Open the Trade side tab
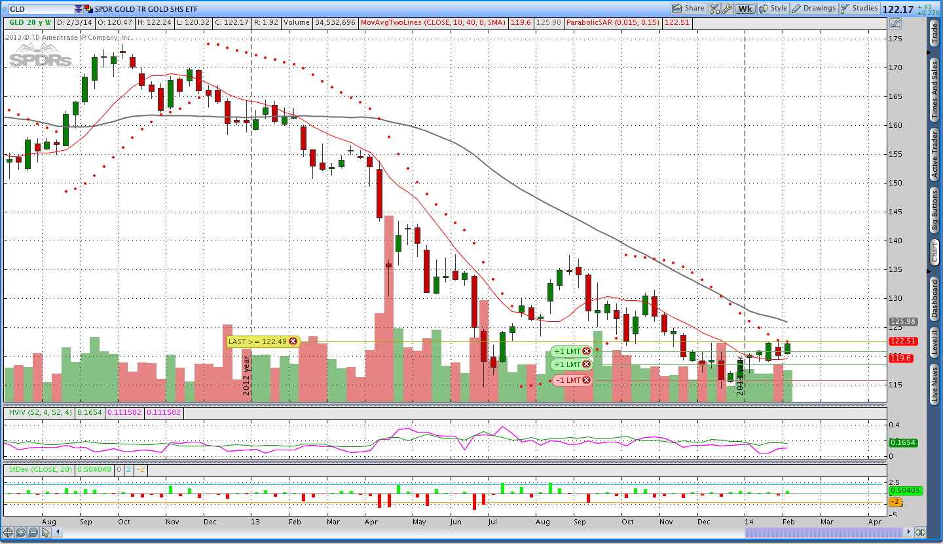The image size is (943, 544). (x=934, y=33)
